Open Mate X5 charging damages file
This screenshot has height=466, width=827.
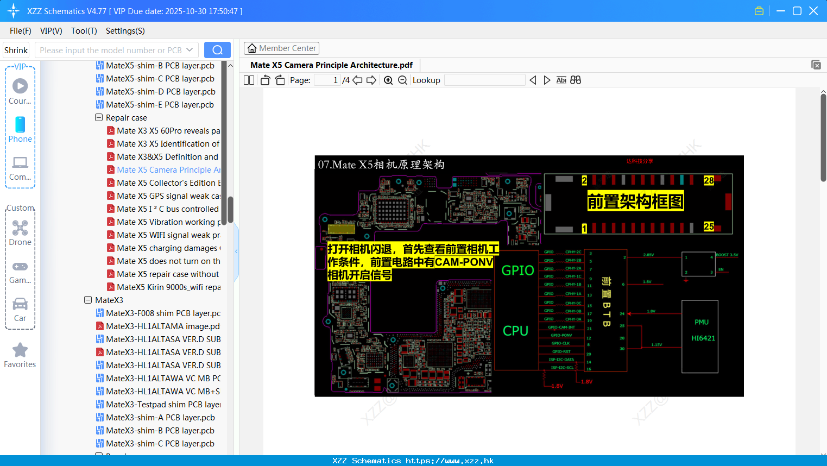163,248
